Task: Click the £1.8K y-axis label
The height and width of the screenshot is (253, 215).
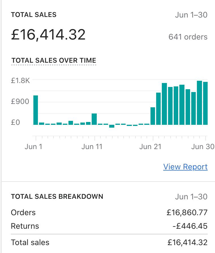Action: [x=20, y=81]
